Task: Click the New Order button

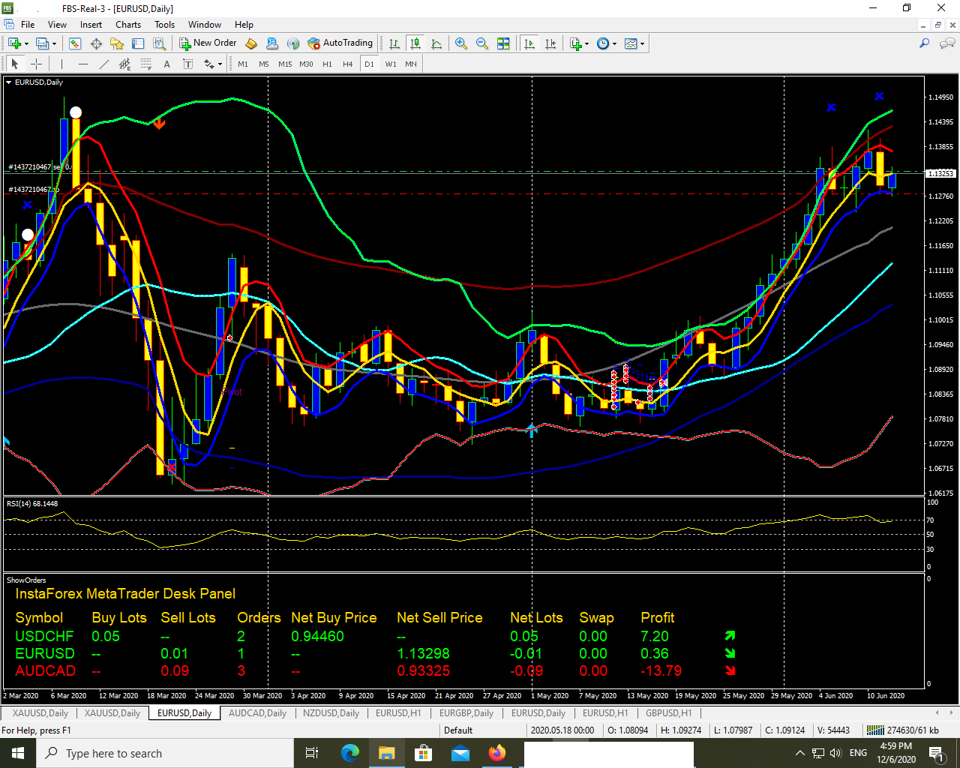Action: 208,43
